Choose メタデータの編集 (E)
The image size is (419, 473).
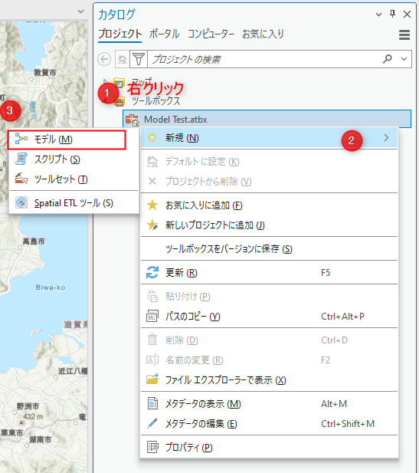269,423
